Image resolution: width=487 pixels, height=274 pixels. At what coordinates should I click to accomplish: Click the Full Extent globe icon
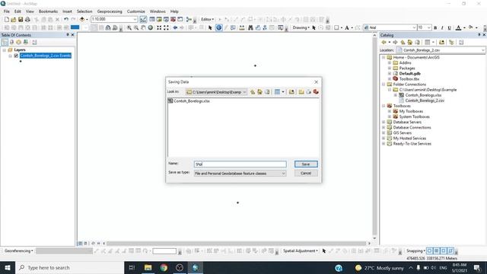tap(151, 27)
